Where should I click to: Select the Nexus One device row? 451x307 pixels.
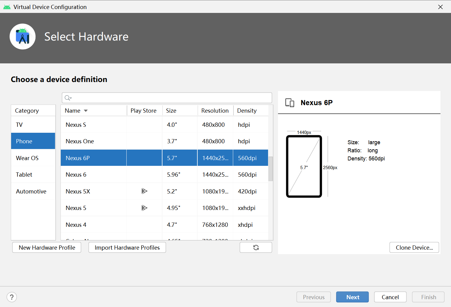[x=164, y=141]
